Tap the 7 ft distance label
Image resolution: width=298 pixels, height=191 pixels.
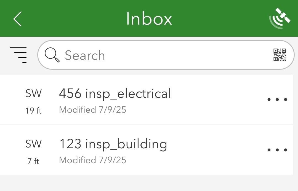coord(33,161)
